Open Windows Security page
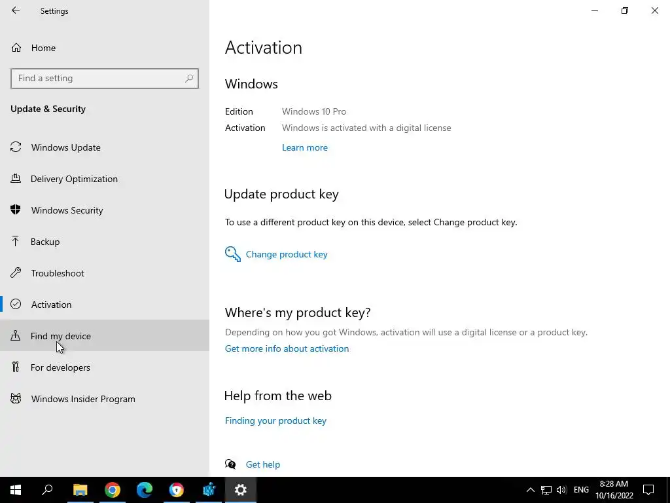This screenshot has height=503, width=670. (x=104, y=210)
